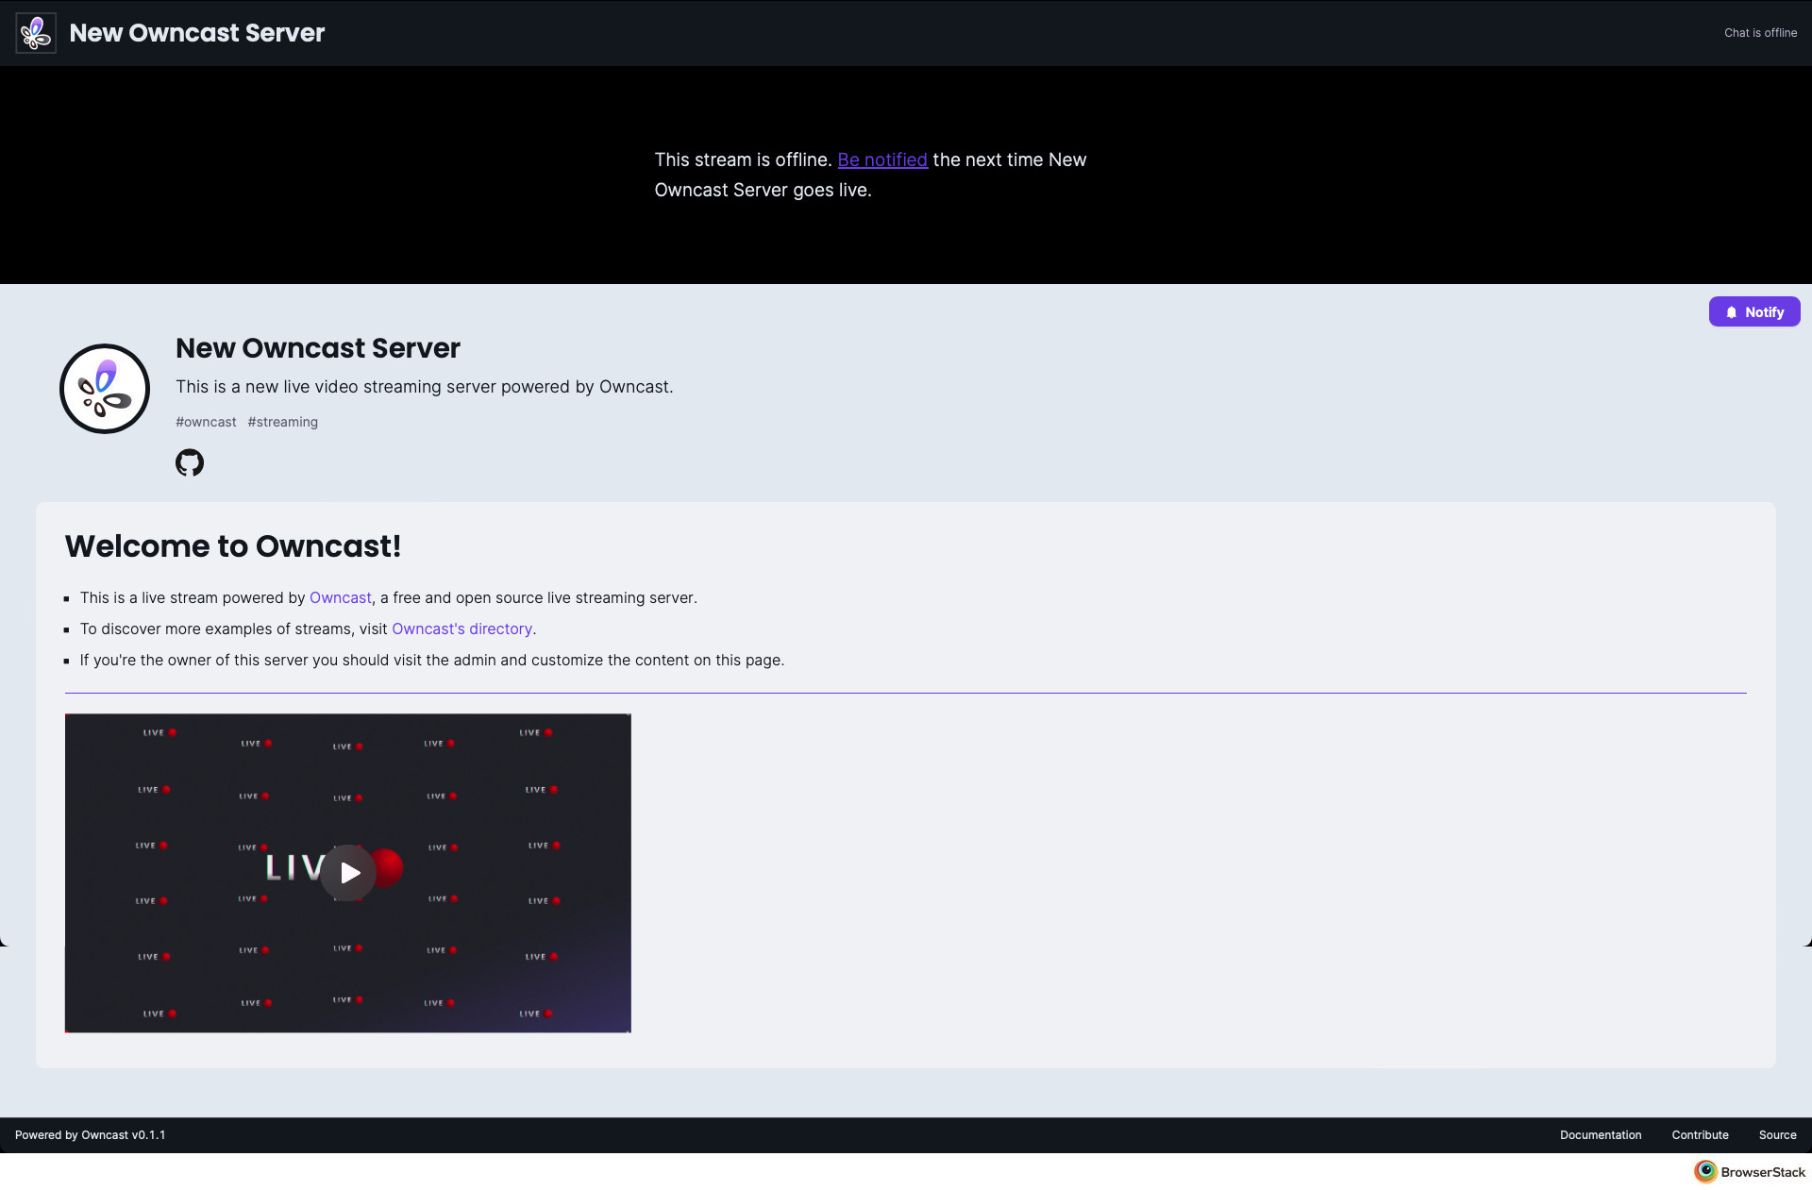This screenshot has height=1190, width=1812.
Task: Visit Owncast's directory link
Action: (462, 629)
